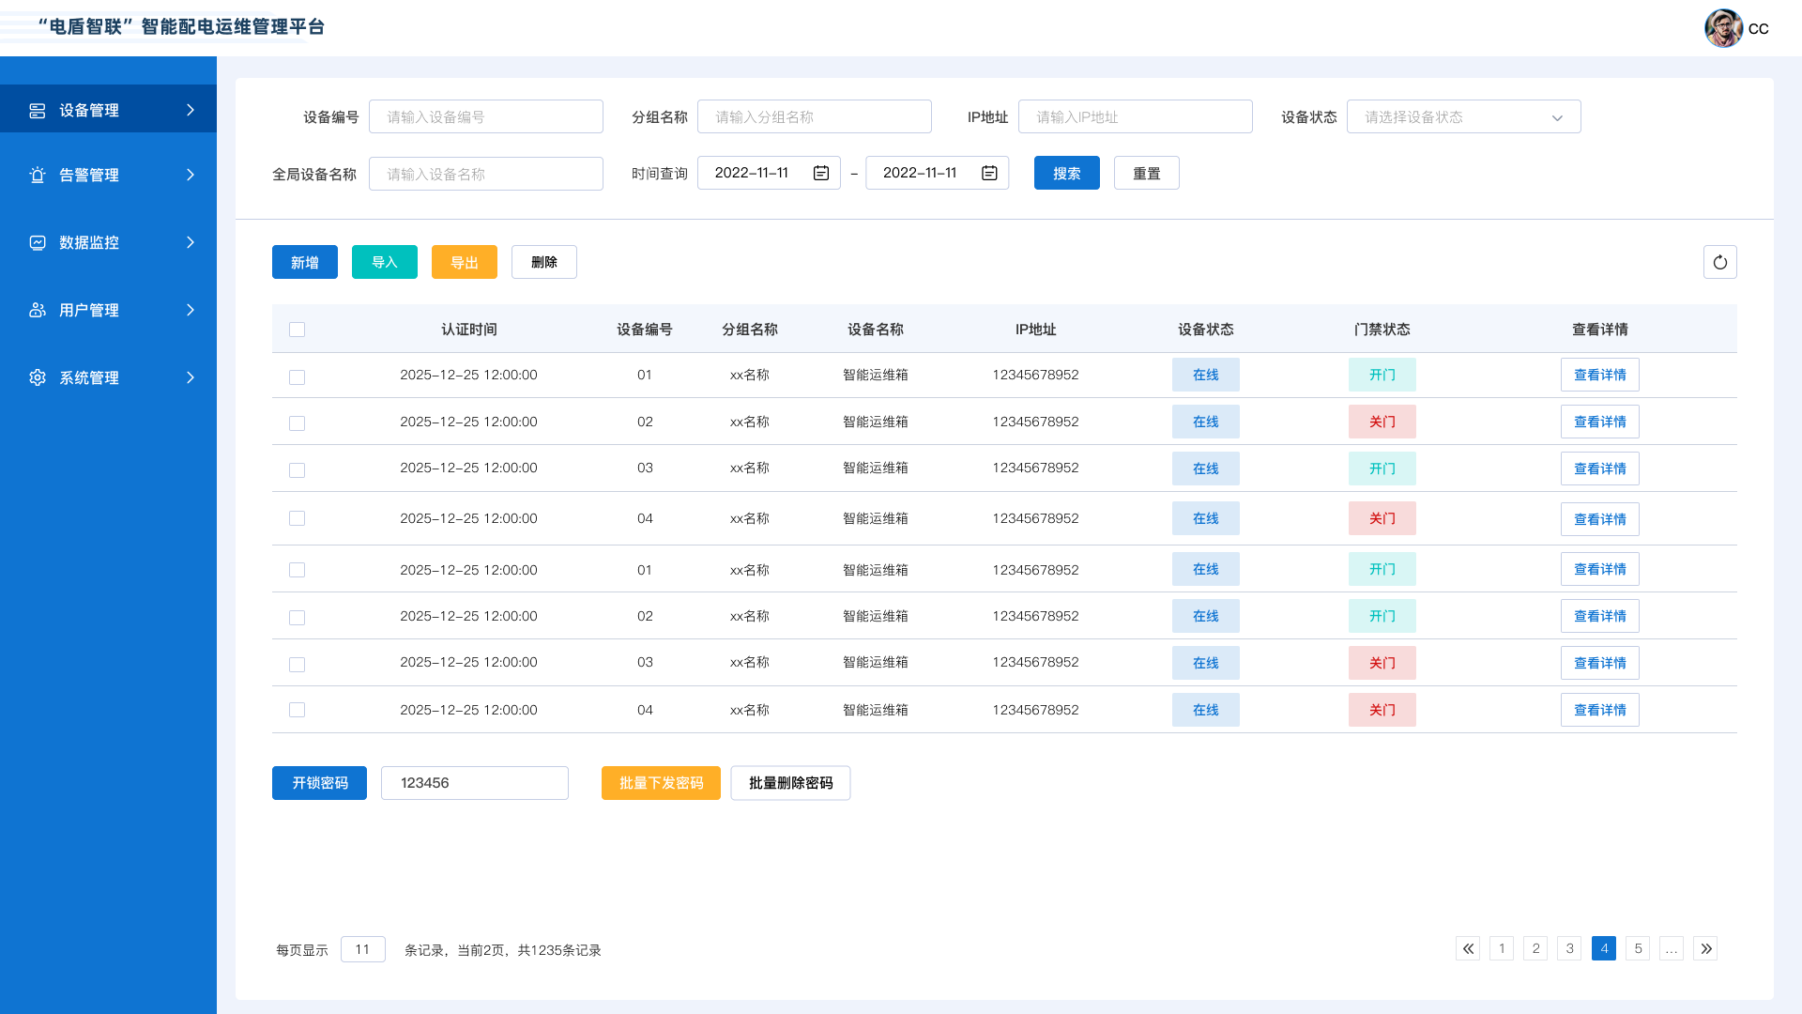The image size is (1802, 1014).
Task: Open the end date calendar icon
Action: click(x=988, y=172)
